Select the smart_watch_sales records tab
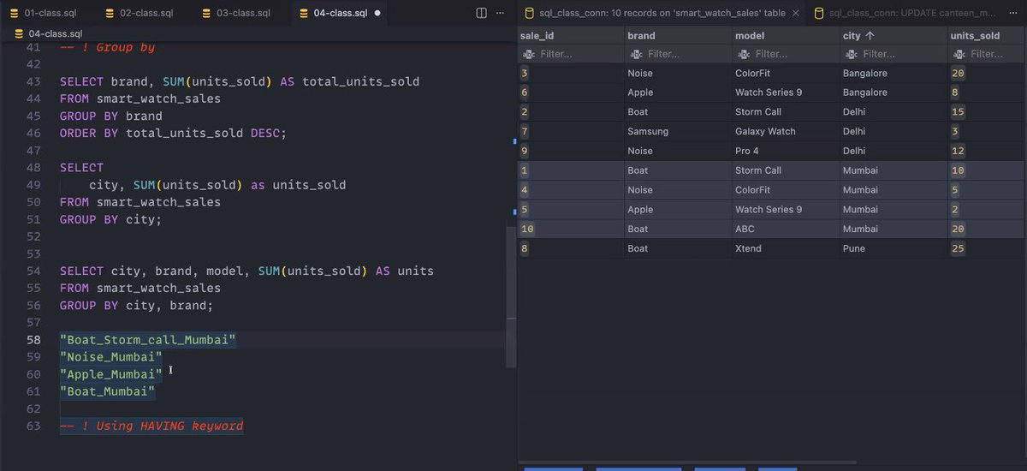The image size is (1027, 471). (x=662, y=13)
